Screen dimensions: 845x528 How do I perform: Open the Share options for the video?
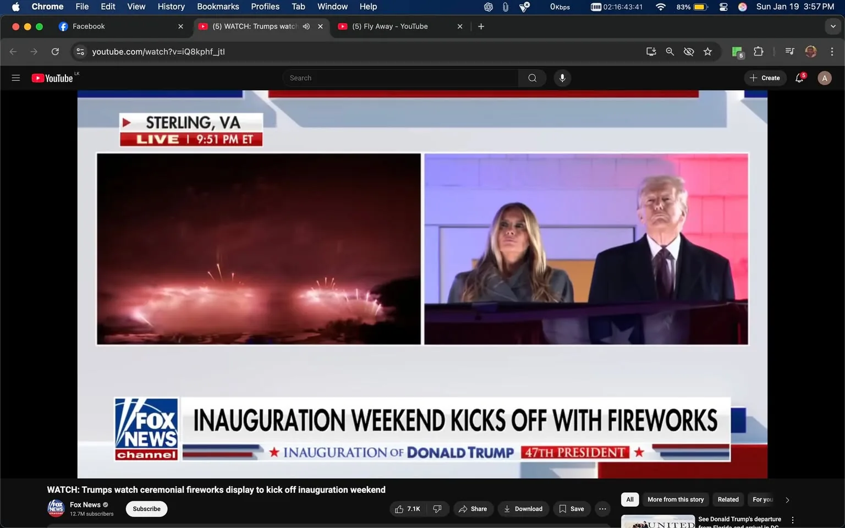[x=473, y=509]
